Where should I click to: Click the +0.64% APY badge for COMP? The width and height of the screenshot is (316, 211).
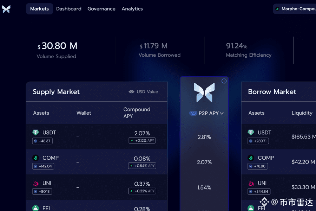(x=142, y=166)
